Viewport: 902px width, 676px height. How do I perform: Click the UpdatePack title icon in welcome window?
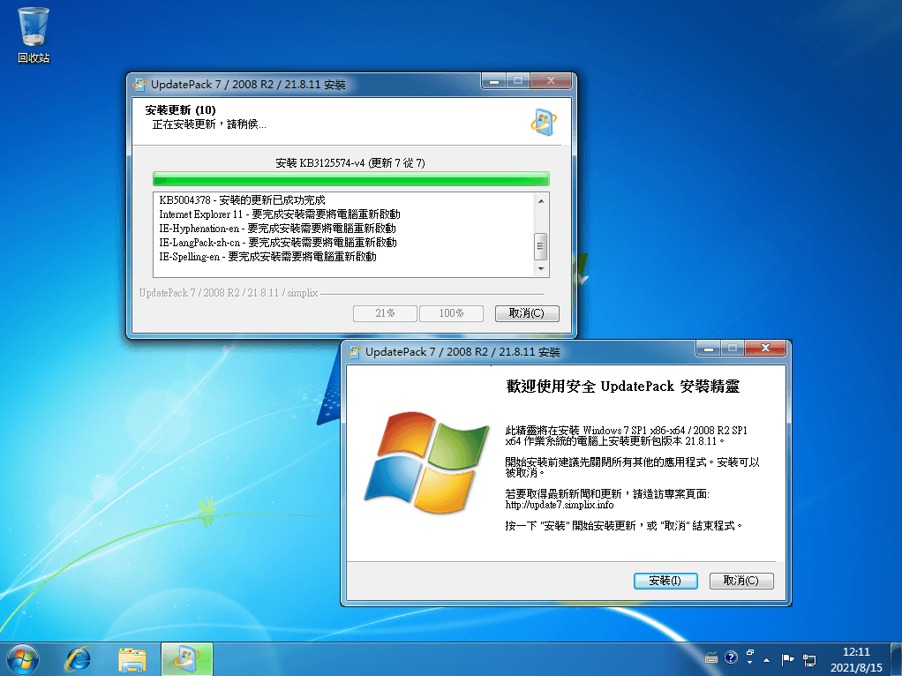tap(354, 351)
